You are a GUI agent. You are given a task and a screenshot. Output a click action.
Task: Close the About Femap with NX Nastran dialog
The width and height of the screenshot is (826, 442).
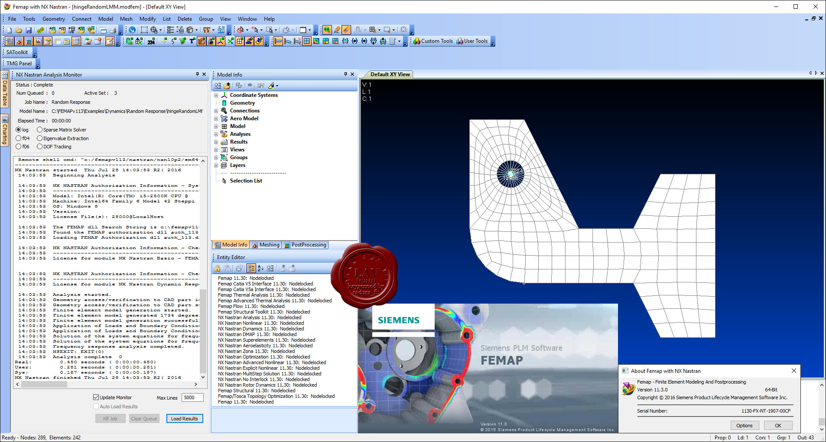tap(793, 371)
